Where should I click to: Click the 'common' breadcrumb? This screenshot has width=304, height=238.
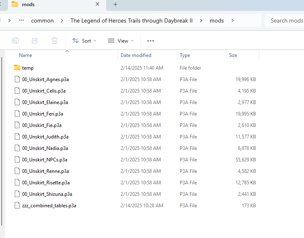[x=42, y=20]
